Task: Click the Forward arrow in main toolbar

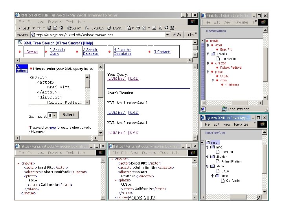Action: [39, 28]
